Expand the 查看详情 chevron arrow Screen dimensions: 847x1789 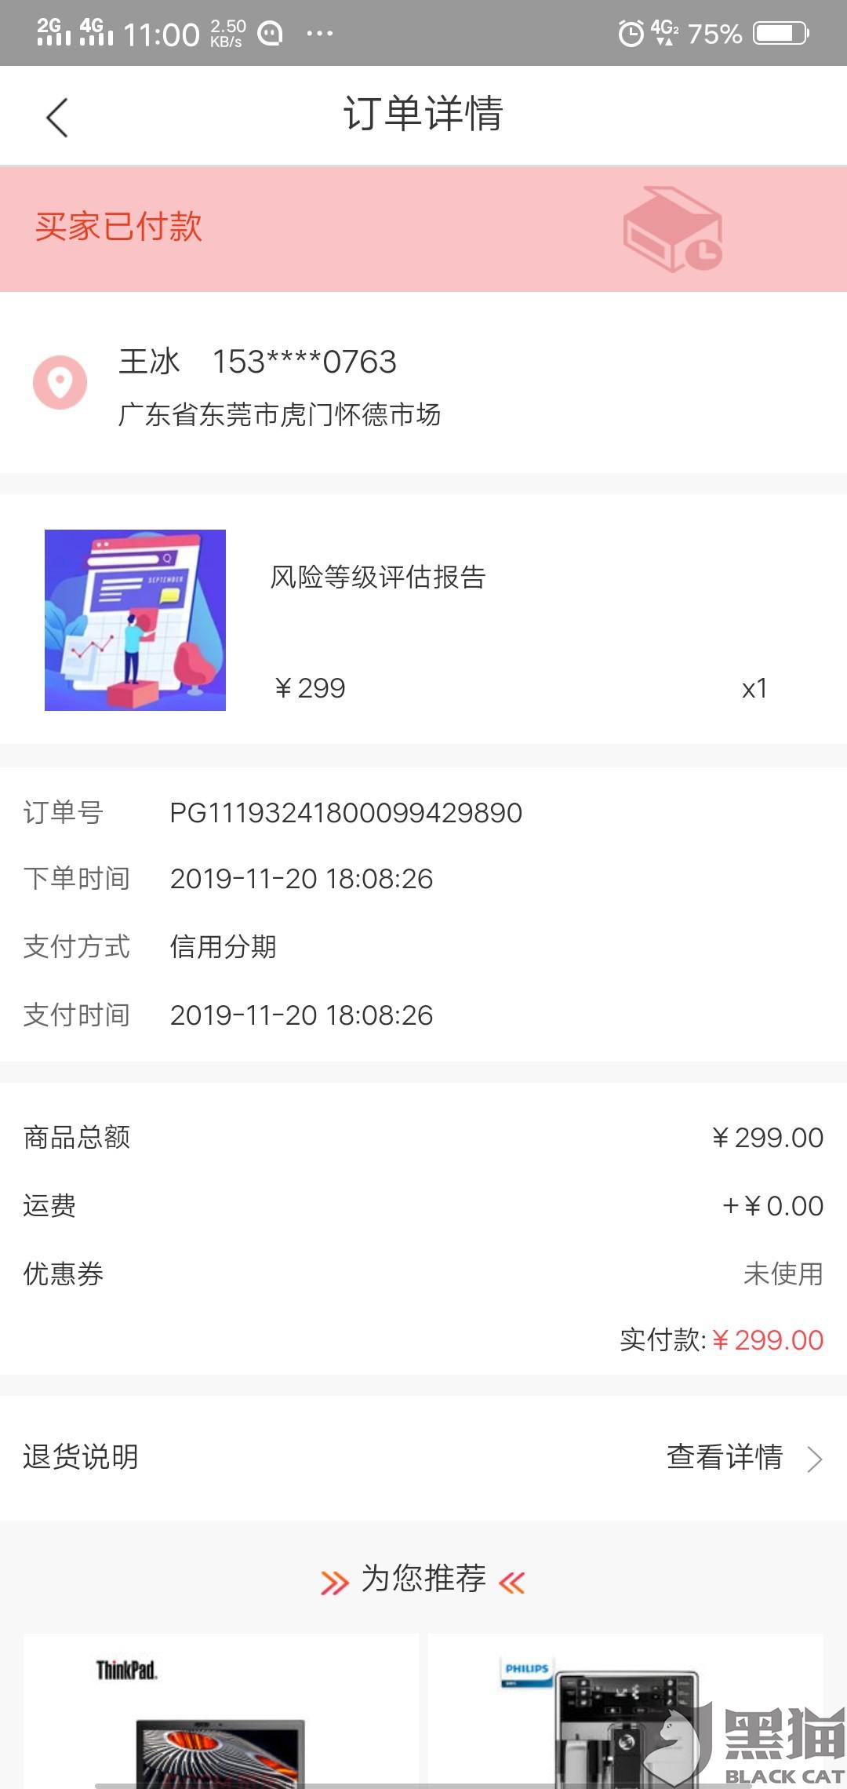tap(815, 1459)
